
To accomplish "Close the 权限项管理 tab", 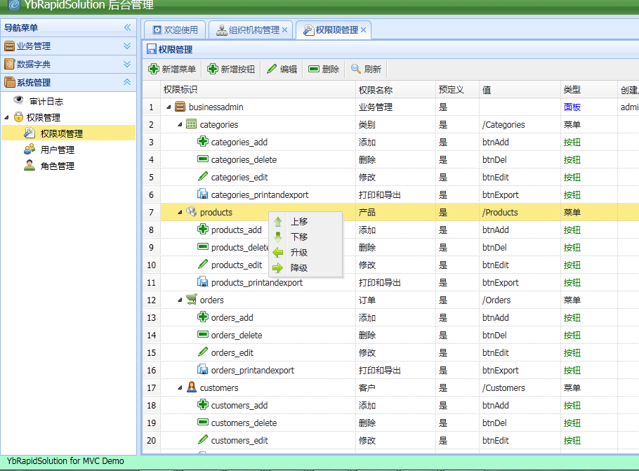I will [363, 29].
